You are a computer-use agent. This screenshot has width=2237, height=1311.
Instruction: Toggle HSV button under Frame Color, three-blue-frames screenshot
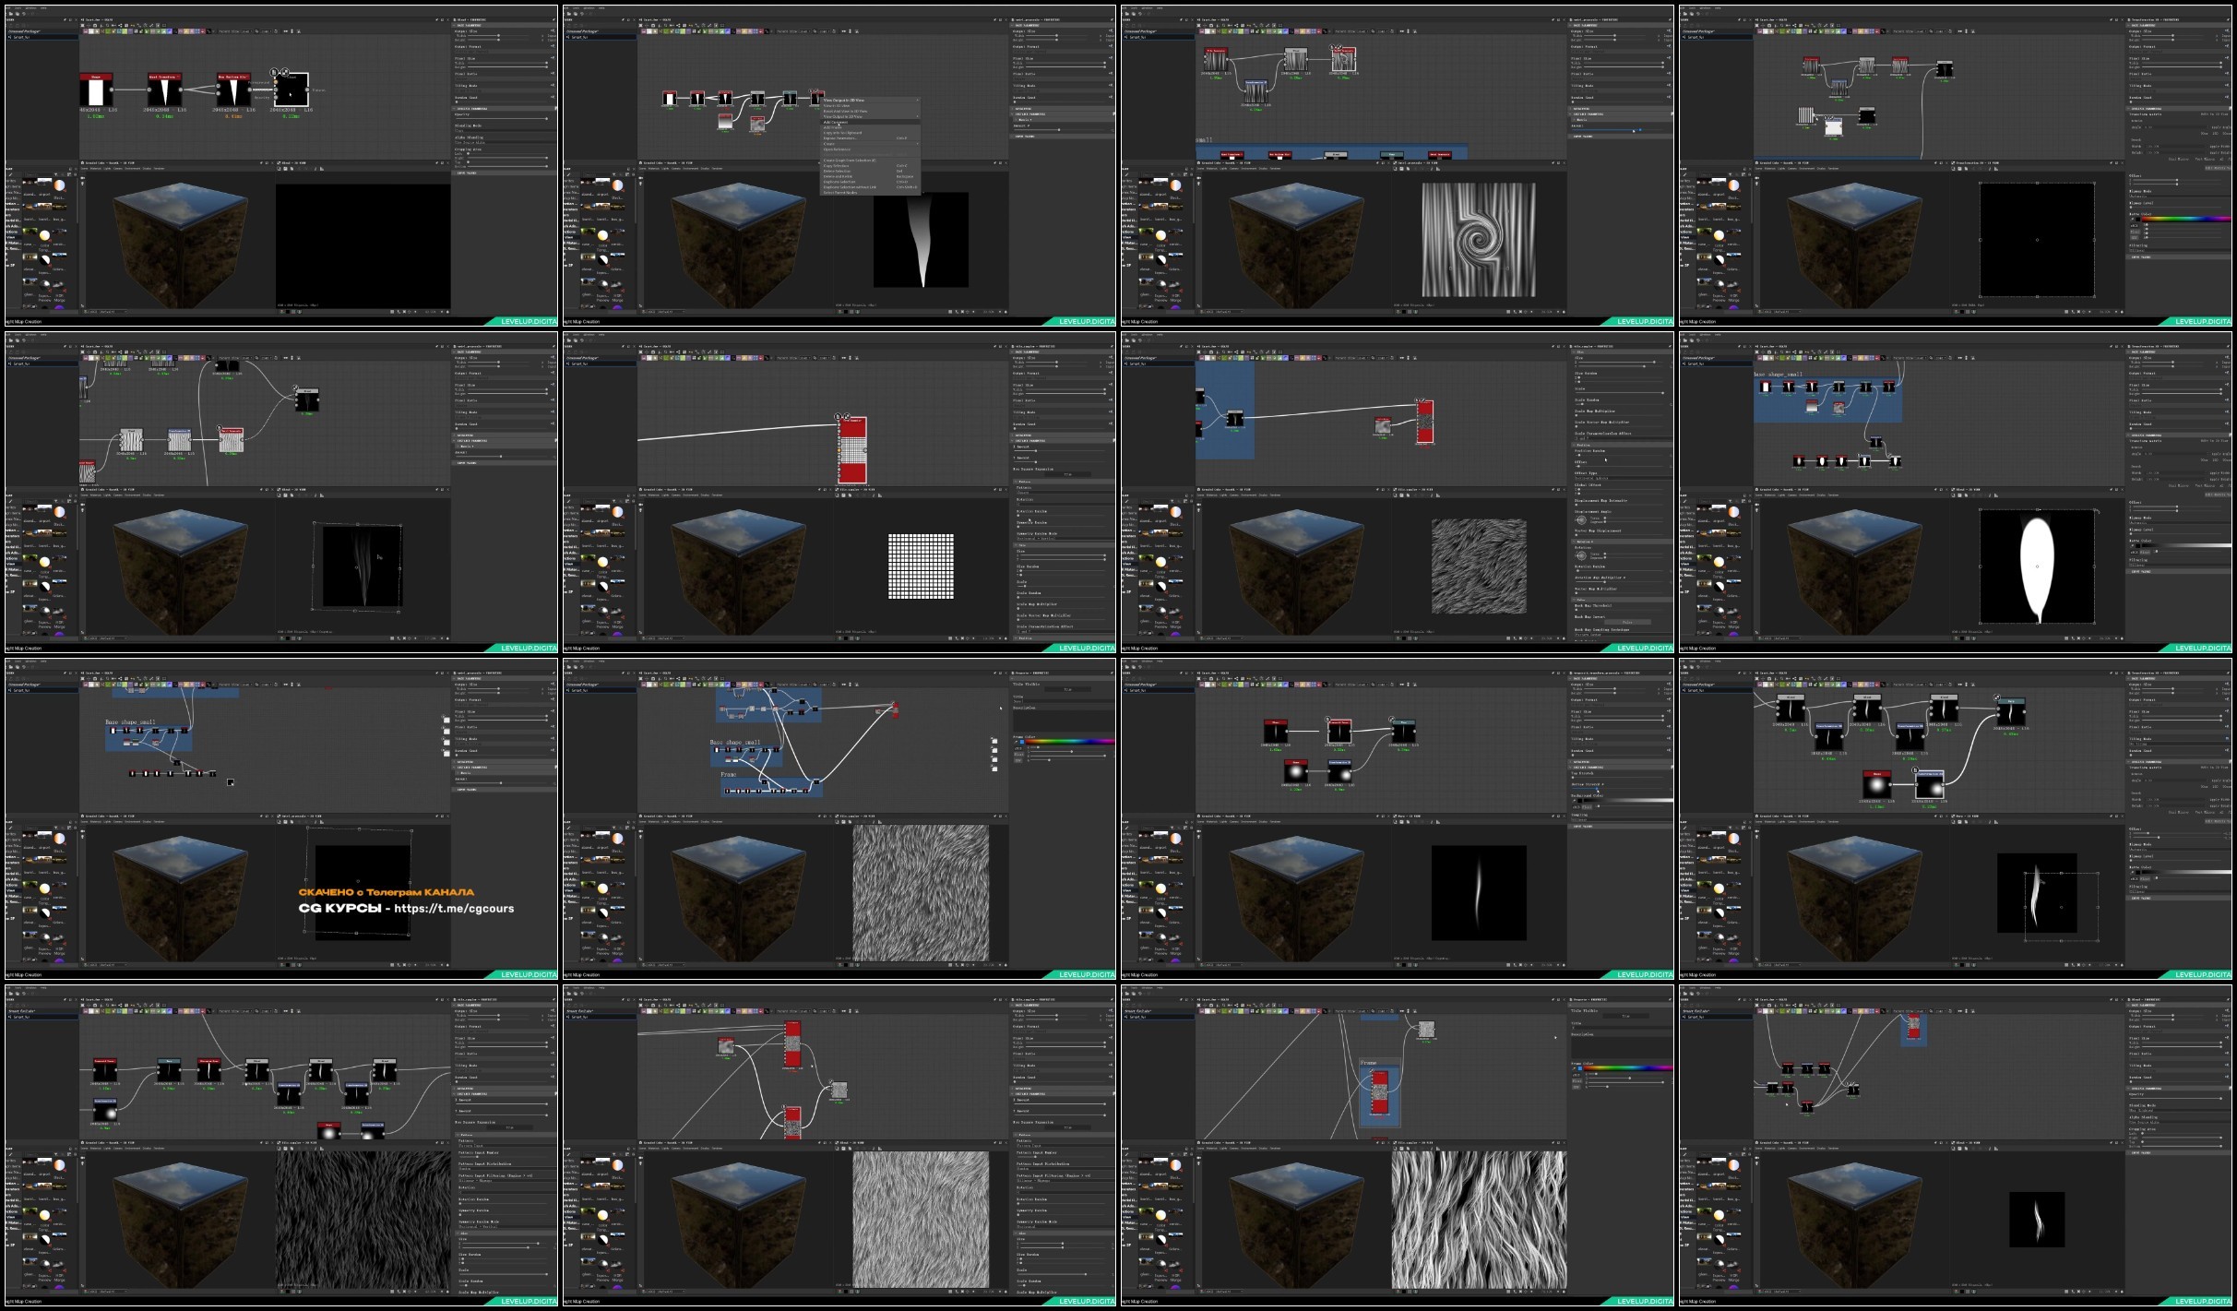(x=1017, y=760)
